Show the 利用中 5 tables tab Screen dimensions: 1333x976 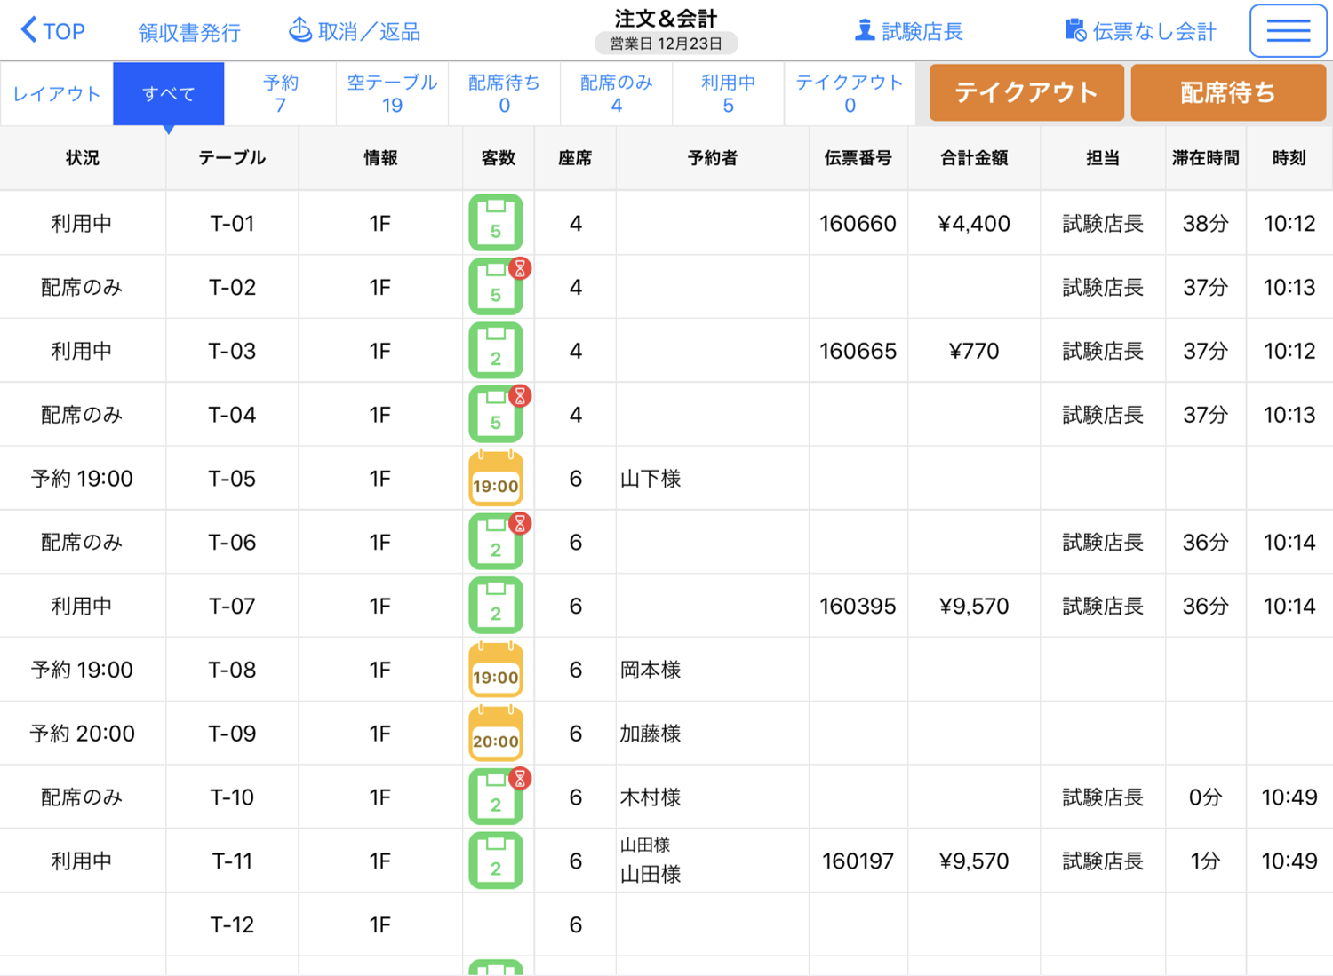[x=728, y=94]
